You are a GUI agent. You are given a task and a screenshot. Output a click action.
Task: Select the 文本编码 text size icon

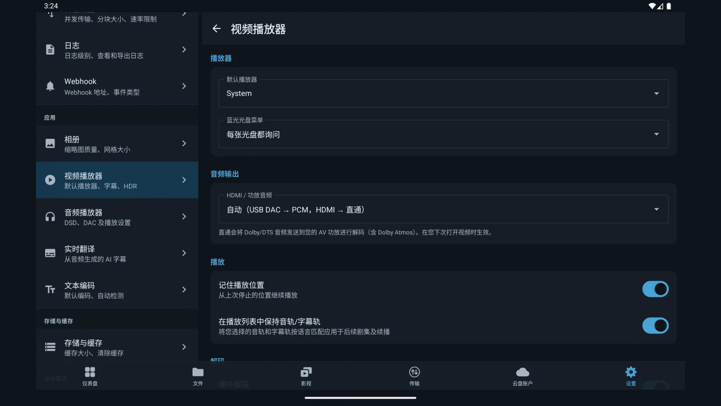pos(50,289)
